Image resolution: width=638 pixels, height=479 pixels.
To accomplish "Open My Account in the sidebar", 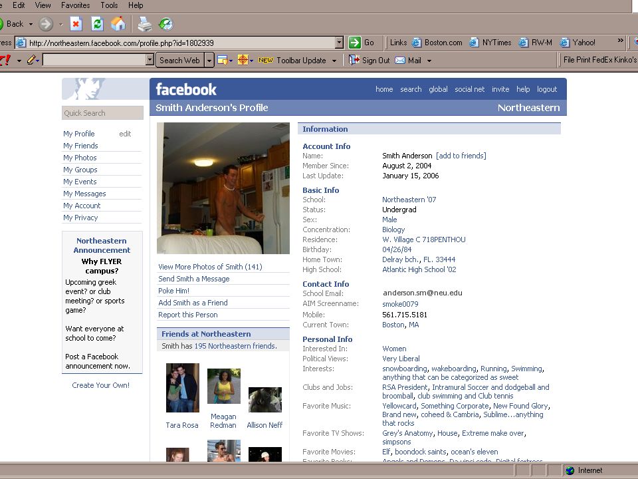I will pos(82,206).
